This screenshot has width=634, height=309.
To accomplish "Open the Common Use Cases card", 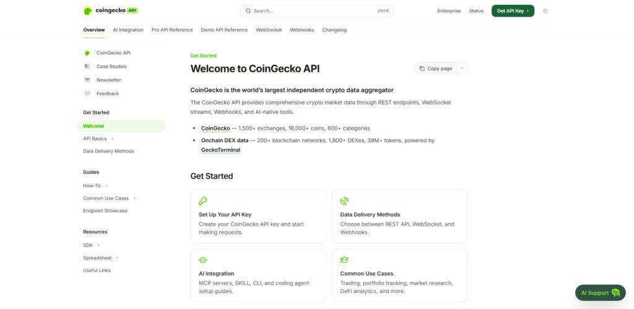I will click(x=400, y=276).
